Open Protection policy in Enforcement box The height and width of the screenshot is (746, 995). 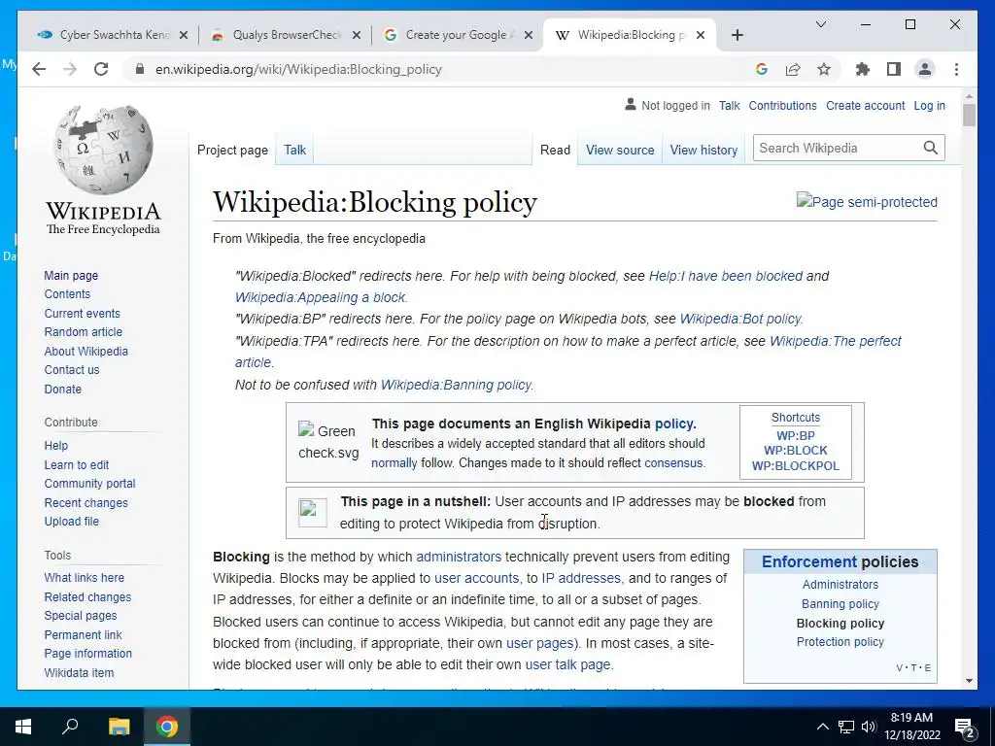click(840, 641)
